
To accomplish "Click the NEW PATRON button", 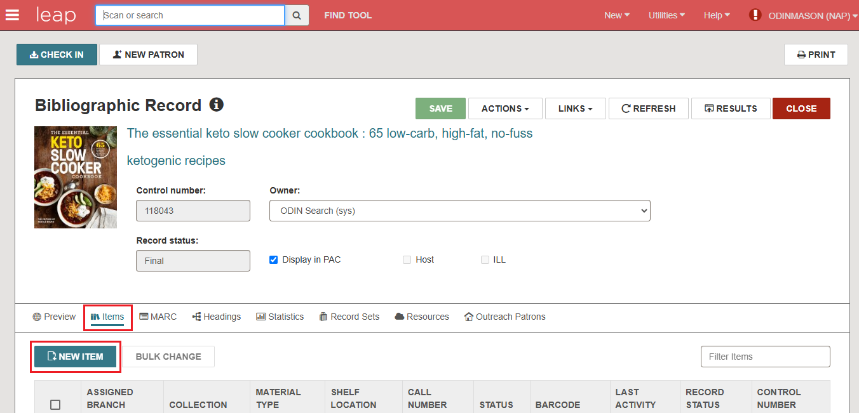I will click(x=148, y=55).
